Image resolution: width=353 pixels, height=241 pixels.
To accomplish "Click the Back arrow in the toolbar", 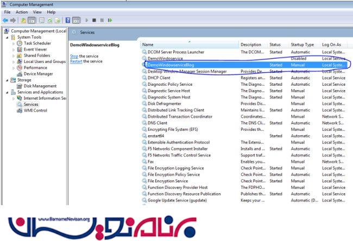I will coord(5,20).
